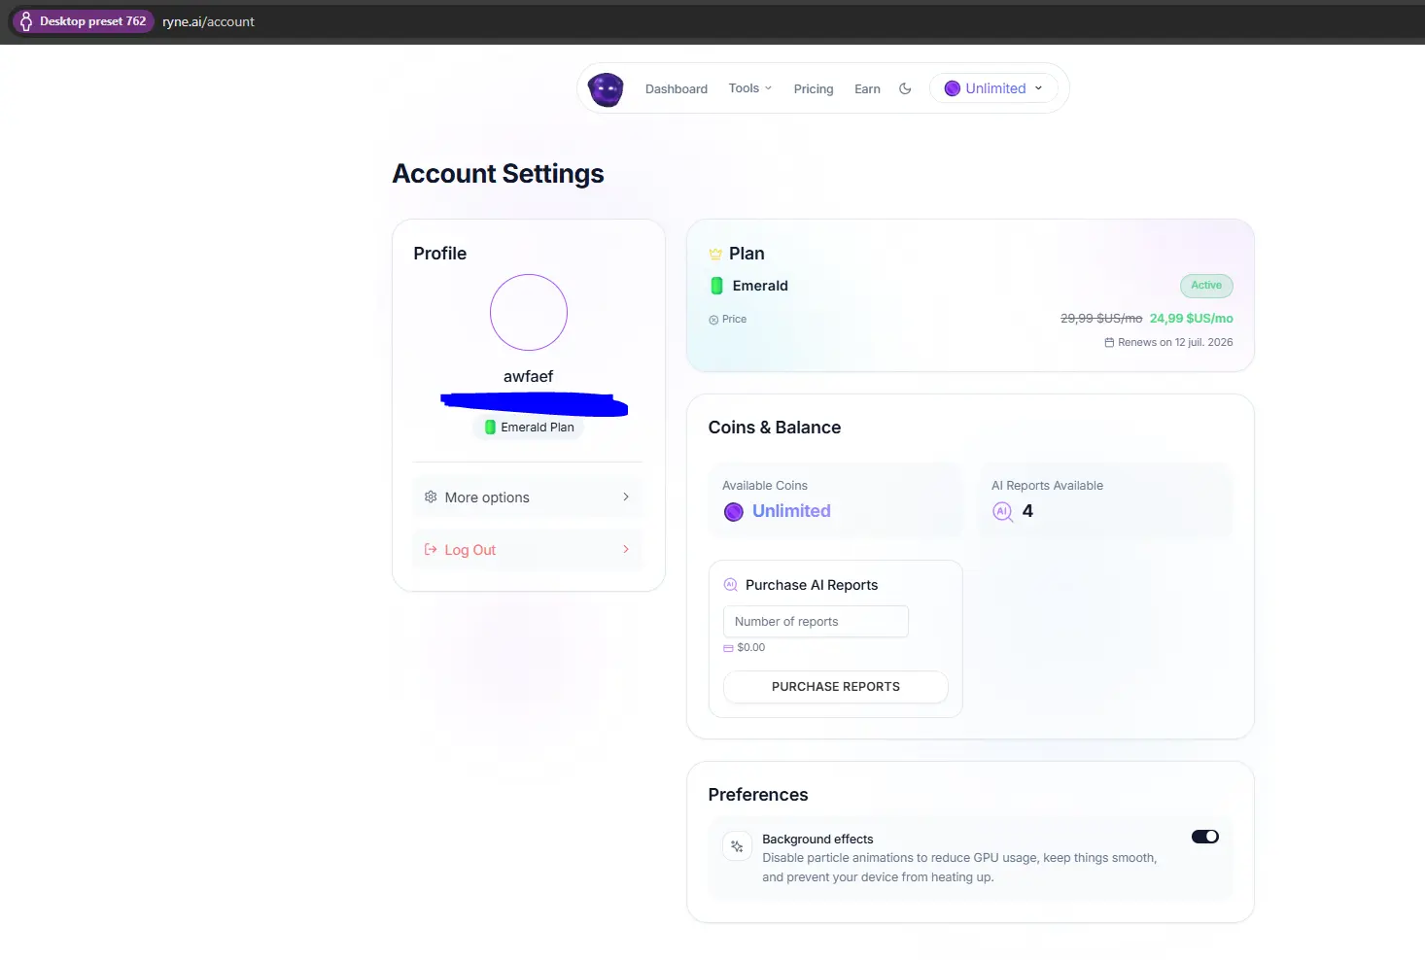Expand More options chevron
Viewport: 1425px width, 960px height.
[626, 497]
